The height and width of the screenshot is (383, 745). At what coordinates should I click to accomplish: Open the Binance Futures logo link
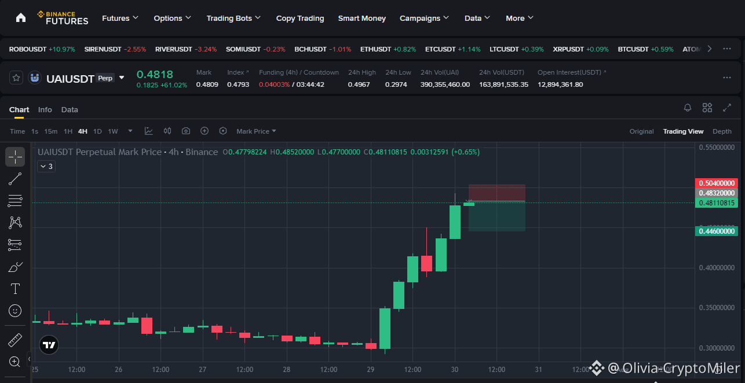tap(63, 18)
